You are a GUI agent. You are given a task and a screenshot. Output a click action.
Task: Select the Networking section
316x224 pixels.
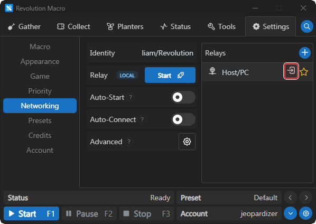[x=40, y=106]
